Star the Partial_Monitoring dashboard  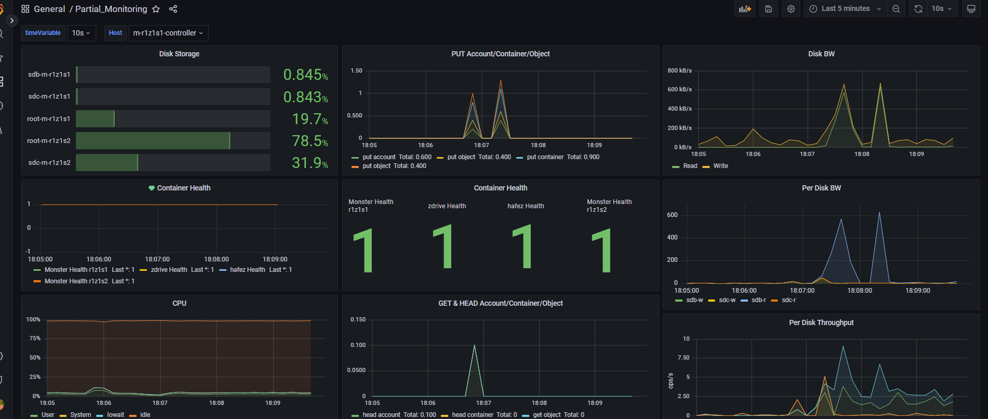[156, 9]
